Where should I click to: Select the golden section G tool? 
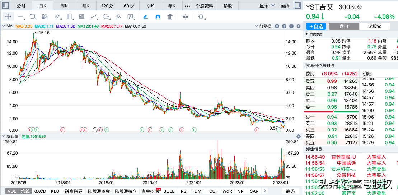click(81, 17)
